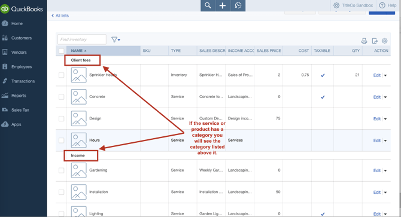The width and height of the screenshot is (401, 217).
Task: Click Installation item image placeholder
Action: pyautogui.click(x=79, y=192)
